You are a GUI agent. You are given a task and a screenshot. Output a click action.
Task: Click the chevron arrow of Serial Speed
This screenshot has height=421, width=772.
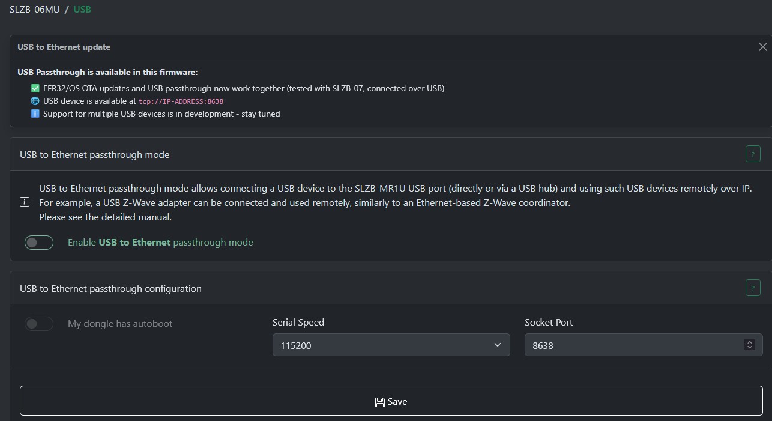(x=497, y=345)
